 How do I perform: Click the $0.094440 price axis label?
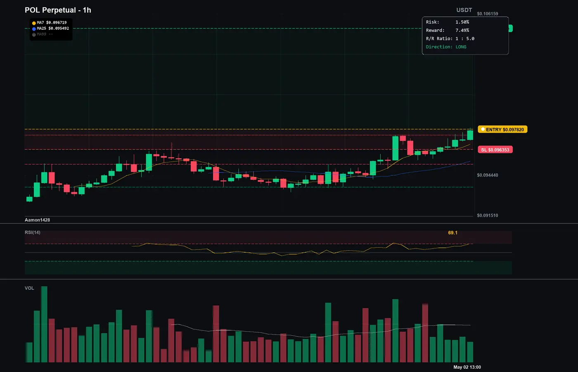(x=488, y=175)
